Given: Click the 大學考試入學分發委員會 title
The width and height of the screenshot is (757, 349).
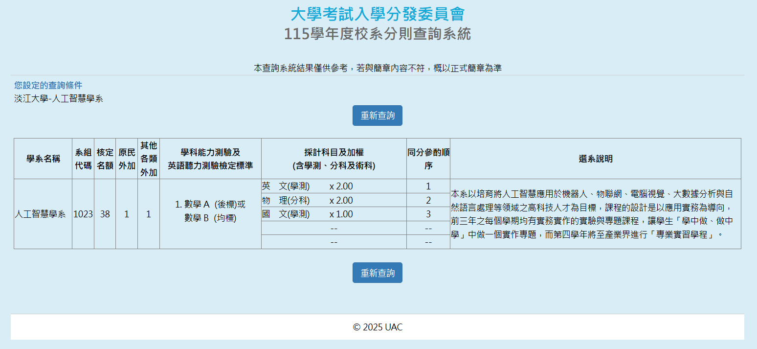Looking at the screenshot, I should pyautogui.click(x=378, y=14).
